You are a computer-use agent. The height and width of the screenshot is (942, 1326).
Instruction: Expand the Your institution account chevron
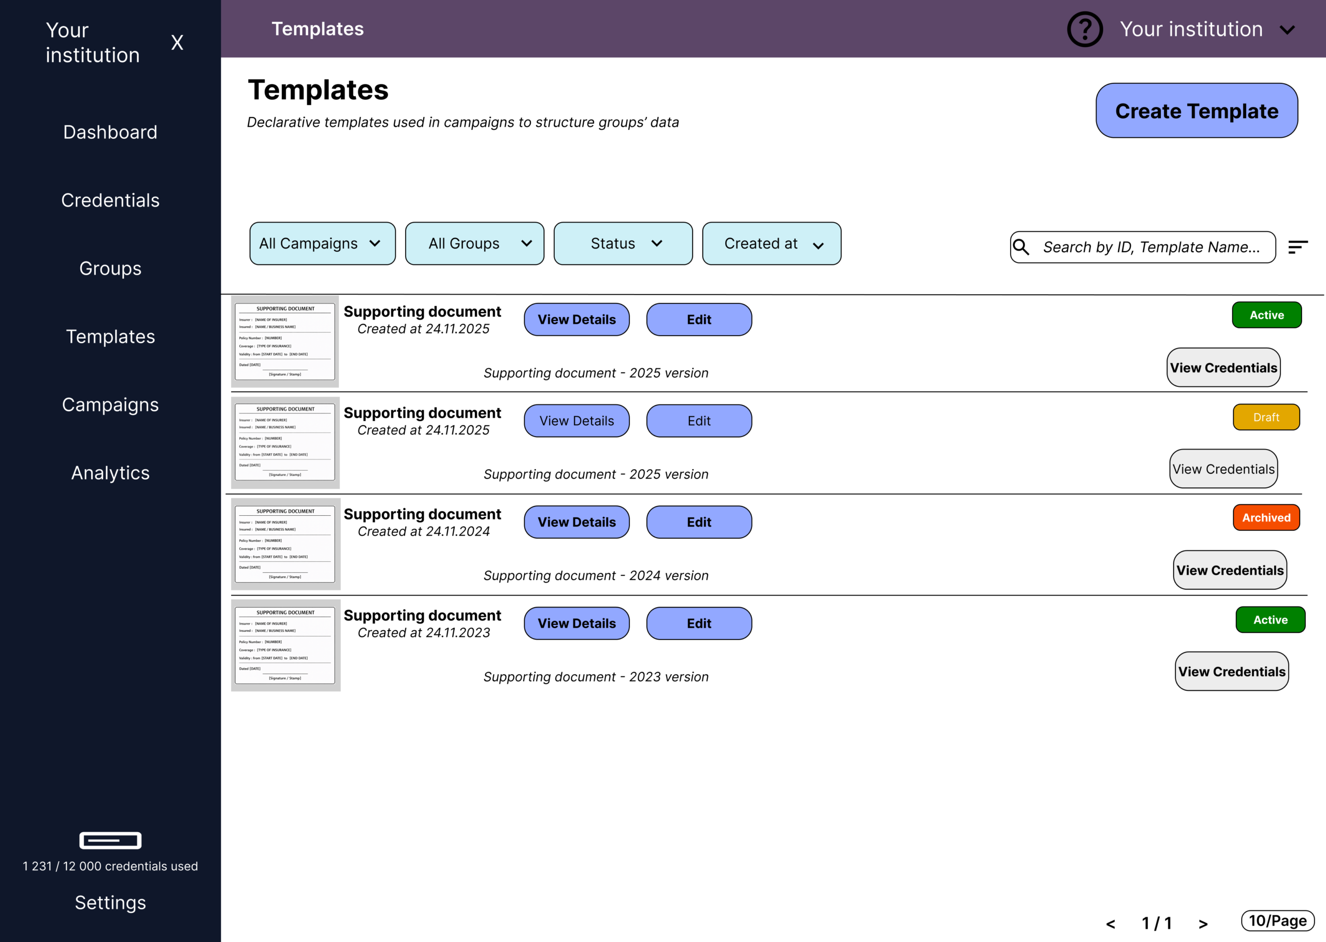(1287, 30)
